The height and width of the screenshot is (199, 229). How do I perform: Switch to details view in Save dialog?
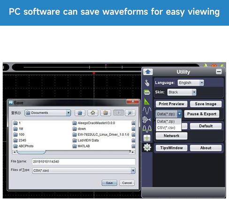130,113
